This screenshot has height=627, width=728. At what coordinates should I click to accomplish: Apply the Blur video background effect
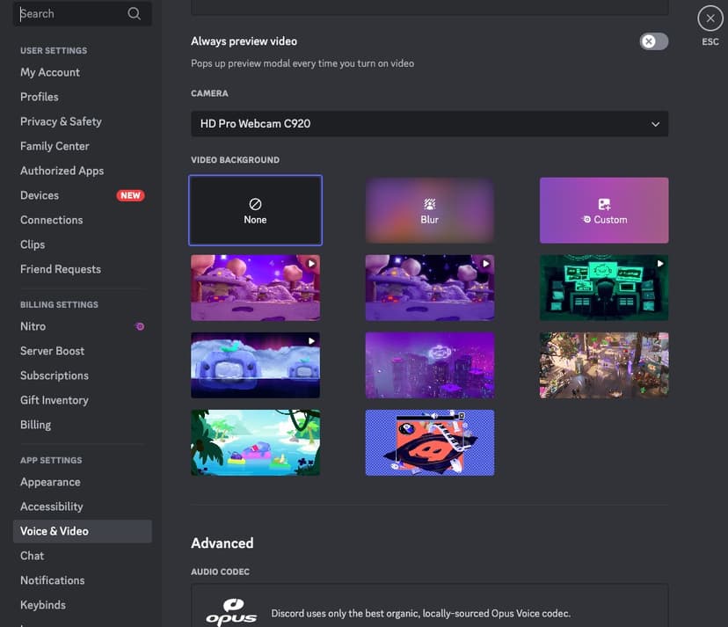[429, 209]
